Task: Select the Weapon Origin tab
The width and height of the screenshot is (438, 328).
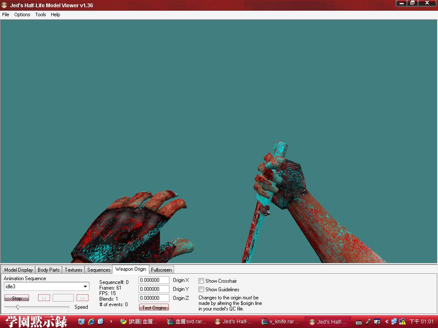Action: 131,269
